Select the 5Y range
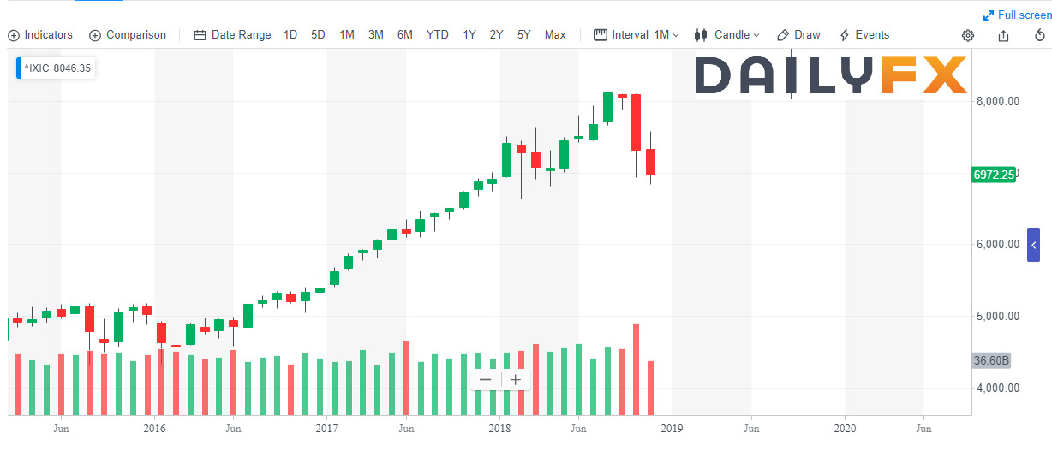The width and height of the screenshot is (1052, 457). [523, 35]
